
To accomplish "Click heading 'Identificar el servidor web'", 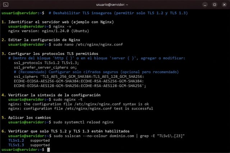I will (x=61, y=22).
